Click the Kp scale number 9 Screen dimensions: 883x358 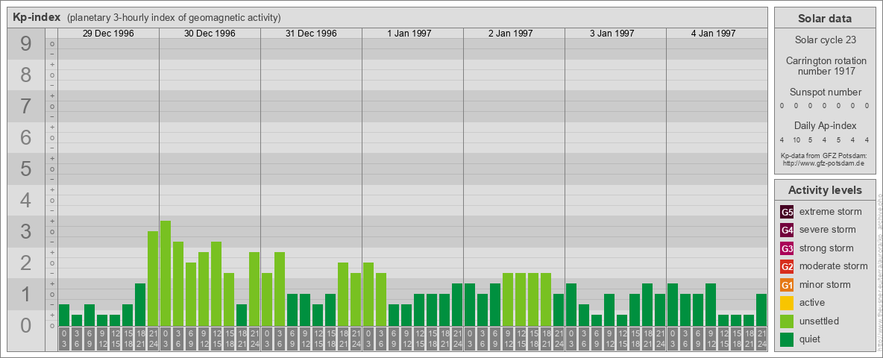pos(26,44)
